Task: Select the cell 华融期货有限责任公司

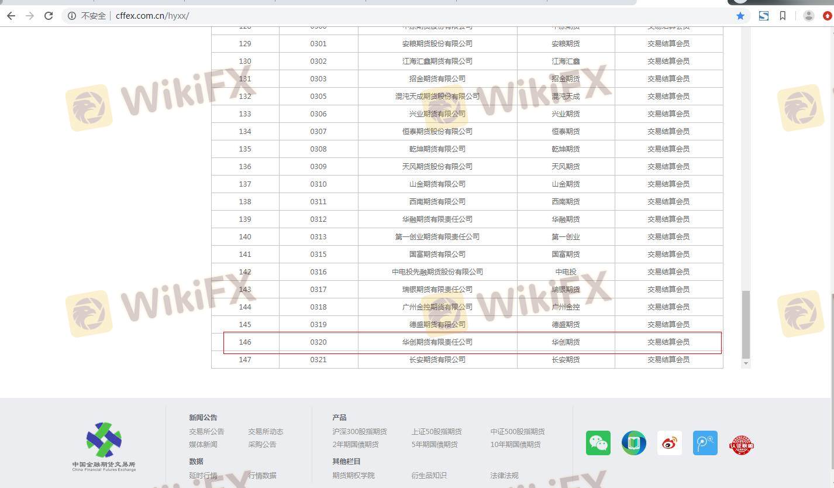Action: (x=437, y=219)
